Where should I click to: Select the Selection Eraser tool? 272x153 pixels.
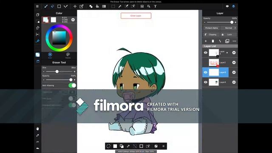(x=133, y=6)
